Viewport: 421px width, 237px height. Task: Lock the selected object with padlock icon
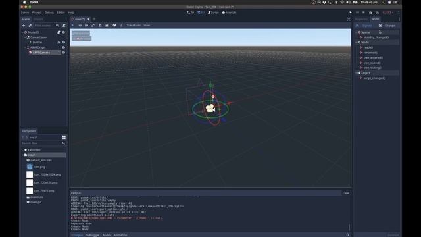click(107, 25)
